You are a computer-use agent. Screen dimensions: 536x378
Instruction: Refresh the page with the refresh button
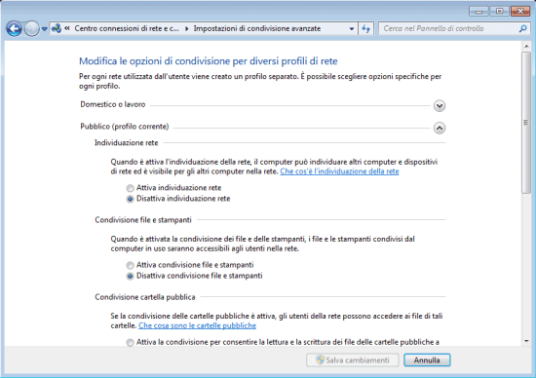tap(365, 28)
